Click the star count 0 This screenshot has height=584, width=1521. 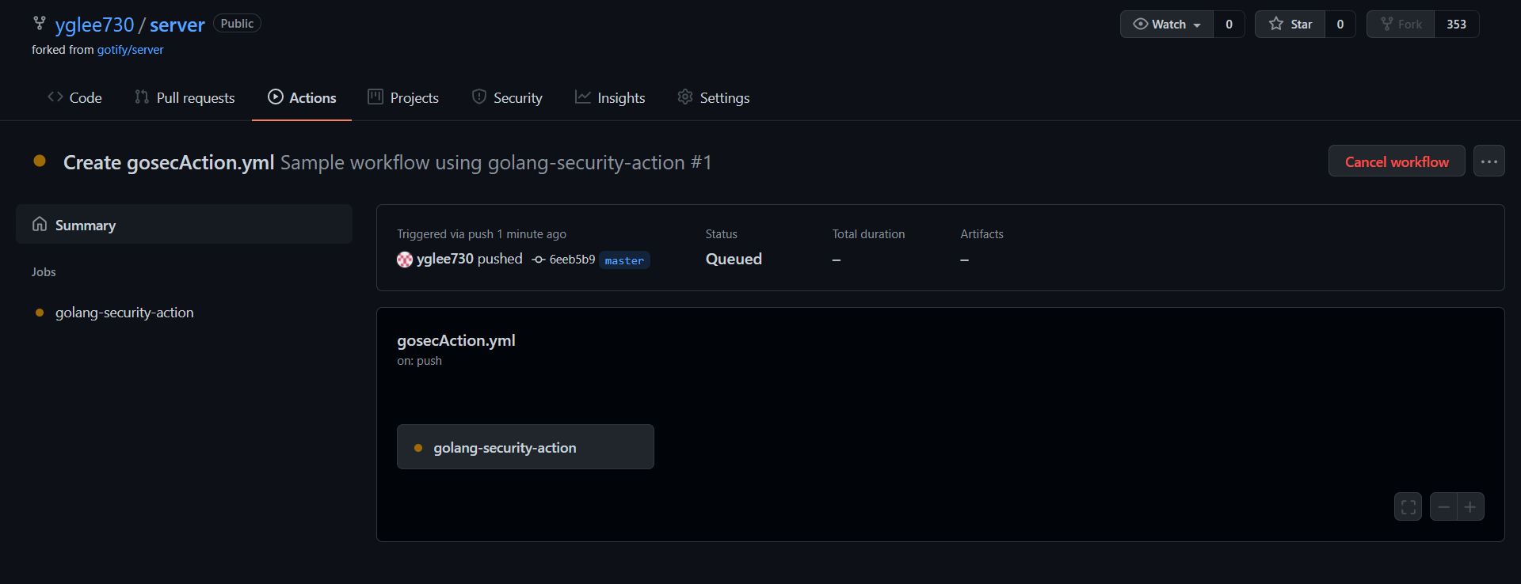point(1340,25)
